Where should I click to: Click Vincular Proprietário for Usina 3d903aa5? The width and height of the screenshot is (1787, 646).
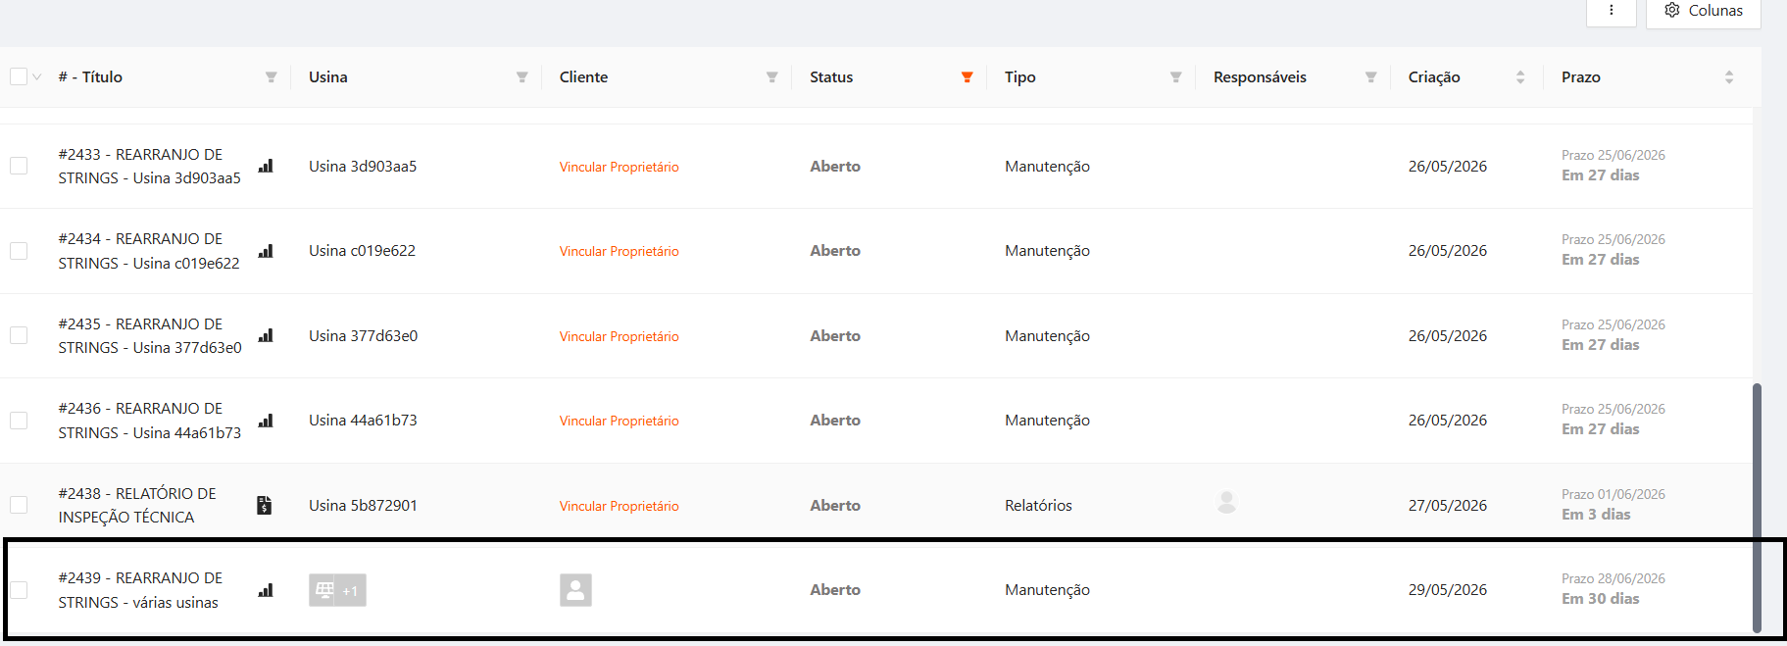click(619, 168)
